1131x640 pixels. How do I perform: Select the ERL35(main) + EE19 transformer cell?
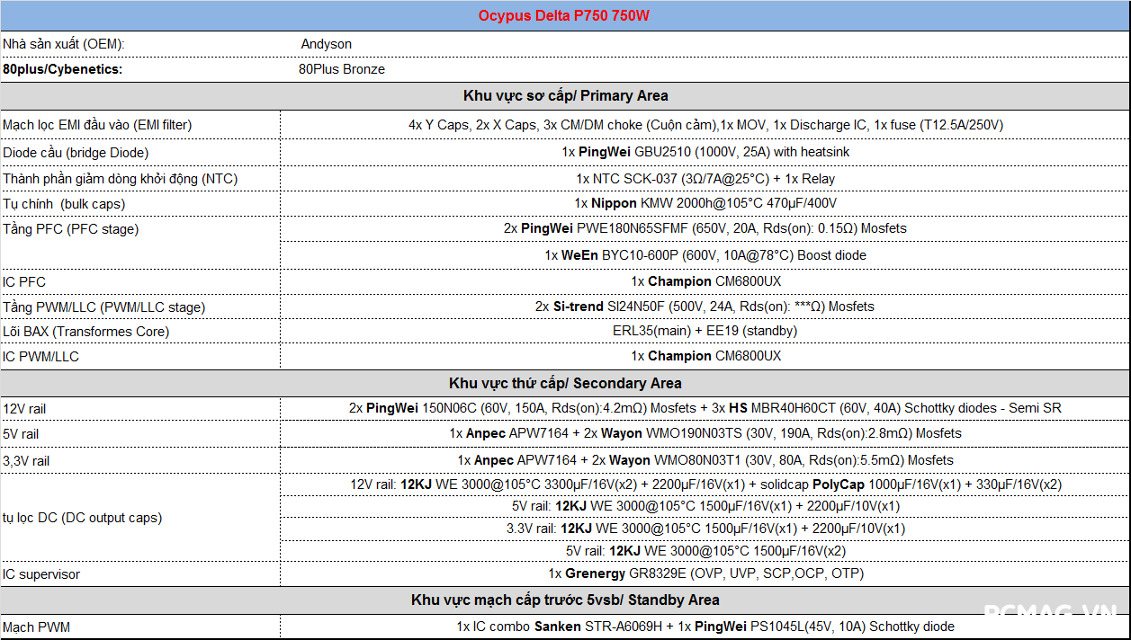coord(705,331)
